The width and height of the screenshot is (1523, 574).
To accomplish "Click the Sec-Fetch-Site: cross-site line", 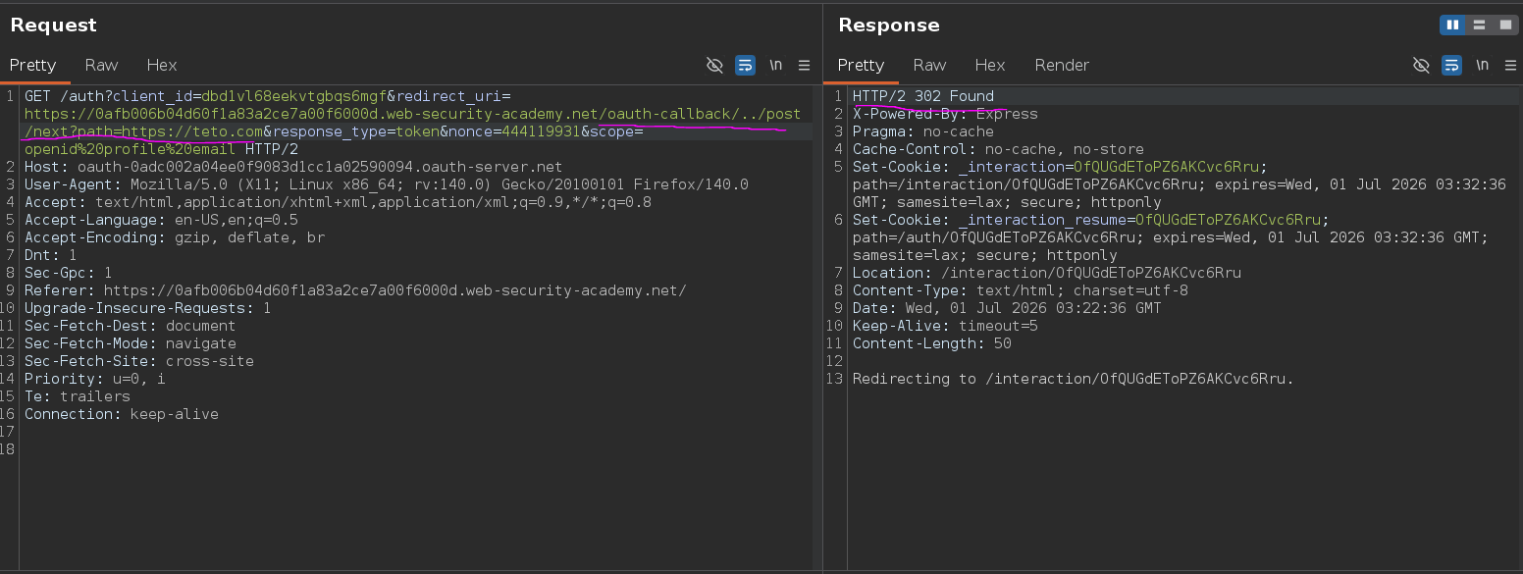I will click(x=138, y=361).
